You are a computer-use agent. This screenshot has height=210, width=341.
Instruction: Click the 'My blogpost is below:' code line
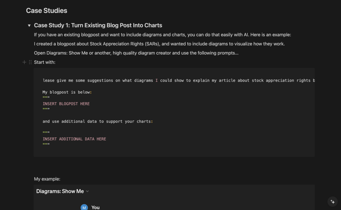[x=67, y=92]
